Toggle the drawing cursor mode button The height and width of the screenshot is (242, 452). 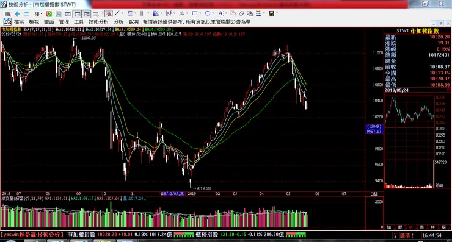pos(108,13)
